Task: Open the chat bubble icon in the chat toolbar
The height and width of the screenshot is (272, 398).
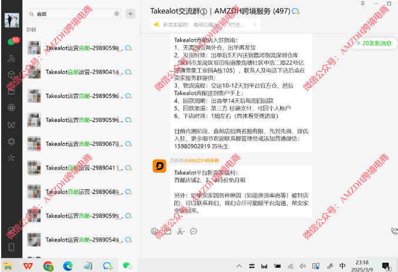Action: pyautogui.click(x=193, y=231)
